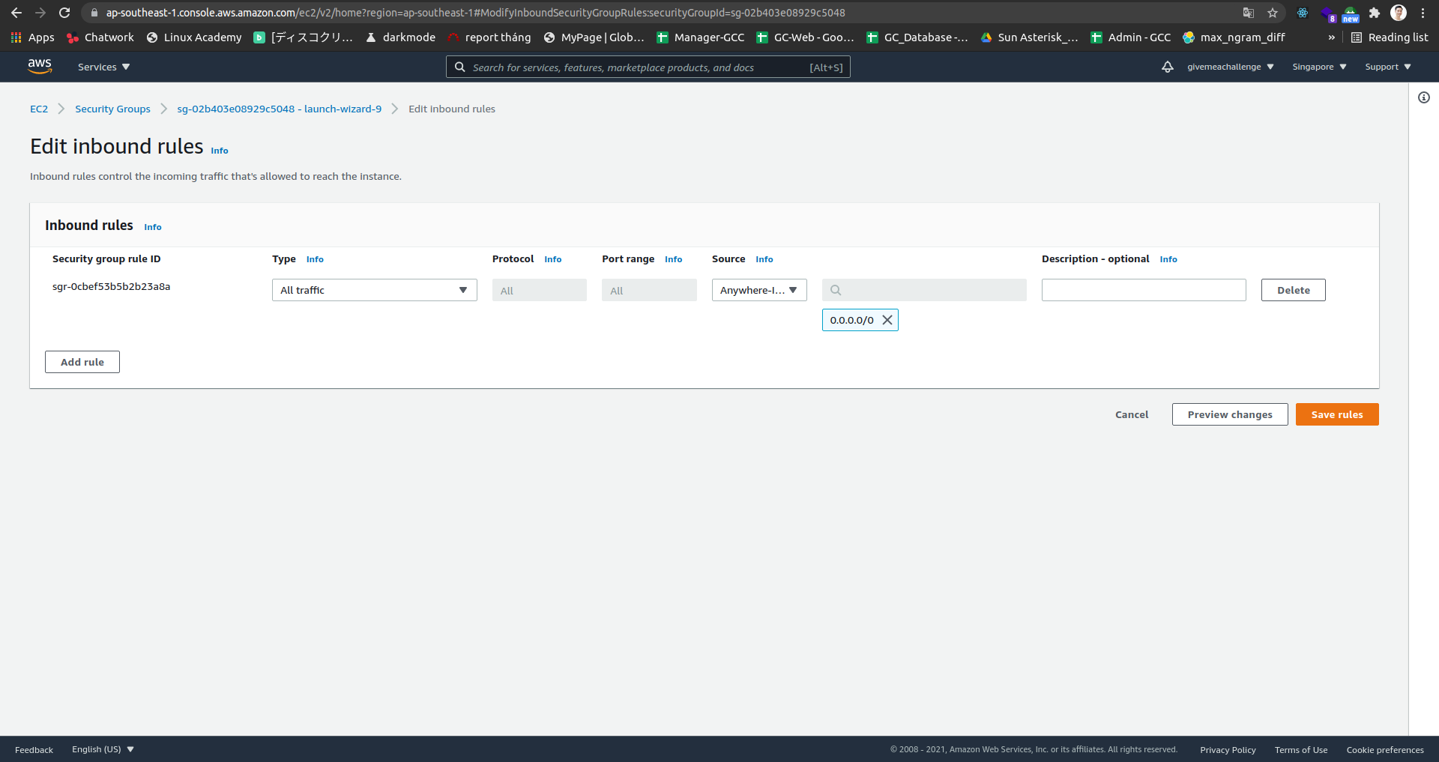This screenshot has width=1439, height=762.
Task: Open the English (US) language dropdown
Action: pos(103,749)
